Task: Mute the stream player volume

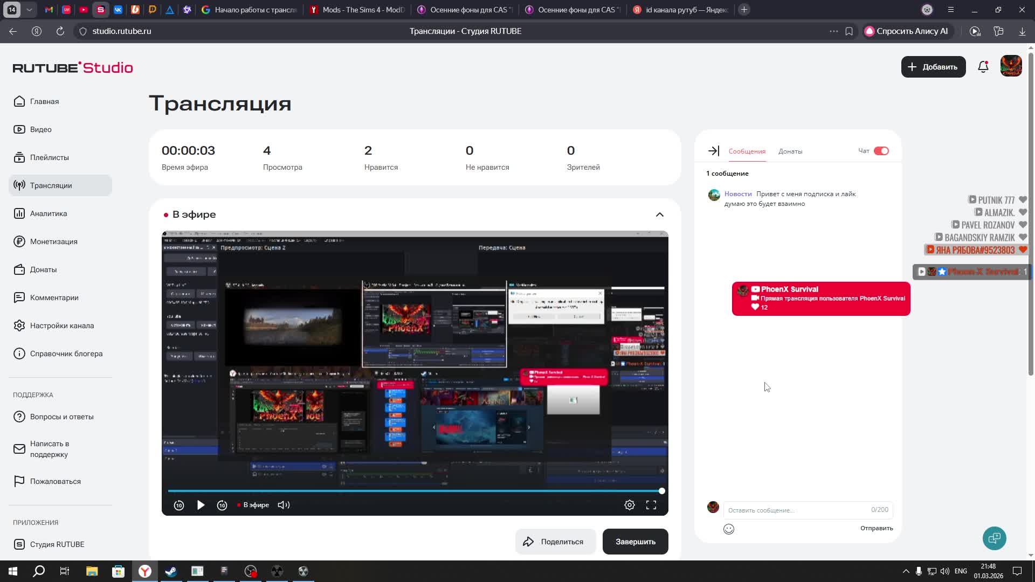Action: 284,505
